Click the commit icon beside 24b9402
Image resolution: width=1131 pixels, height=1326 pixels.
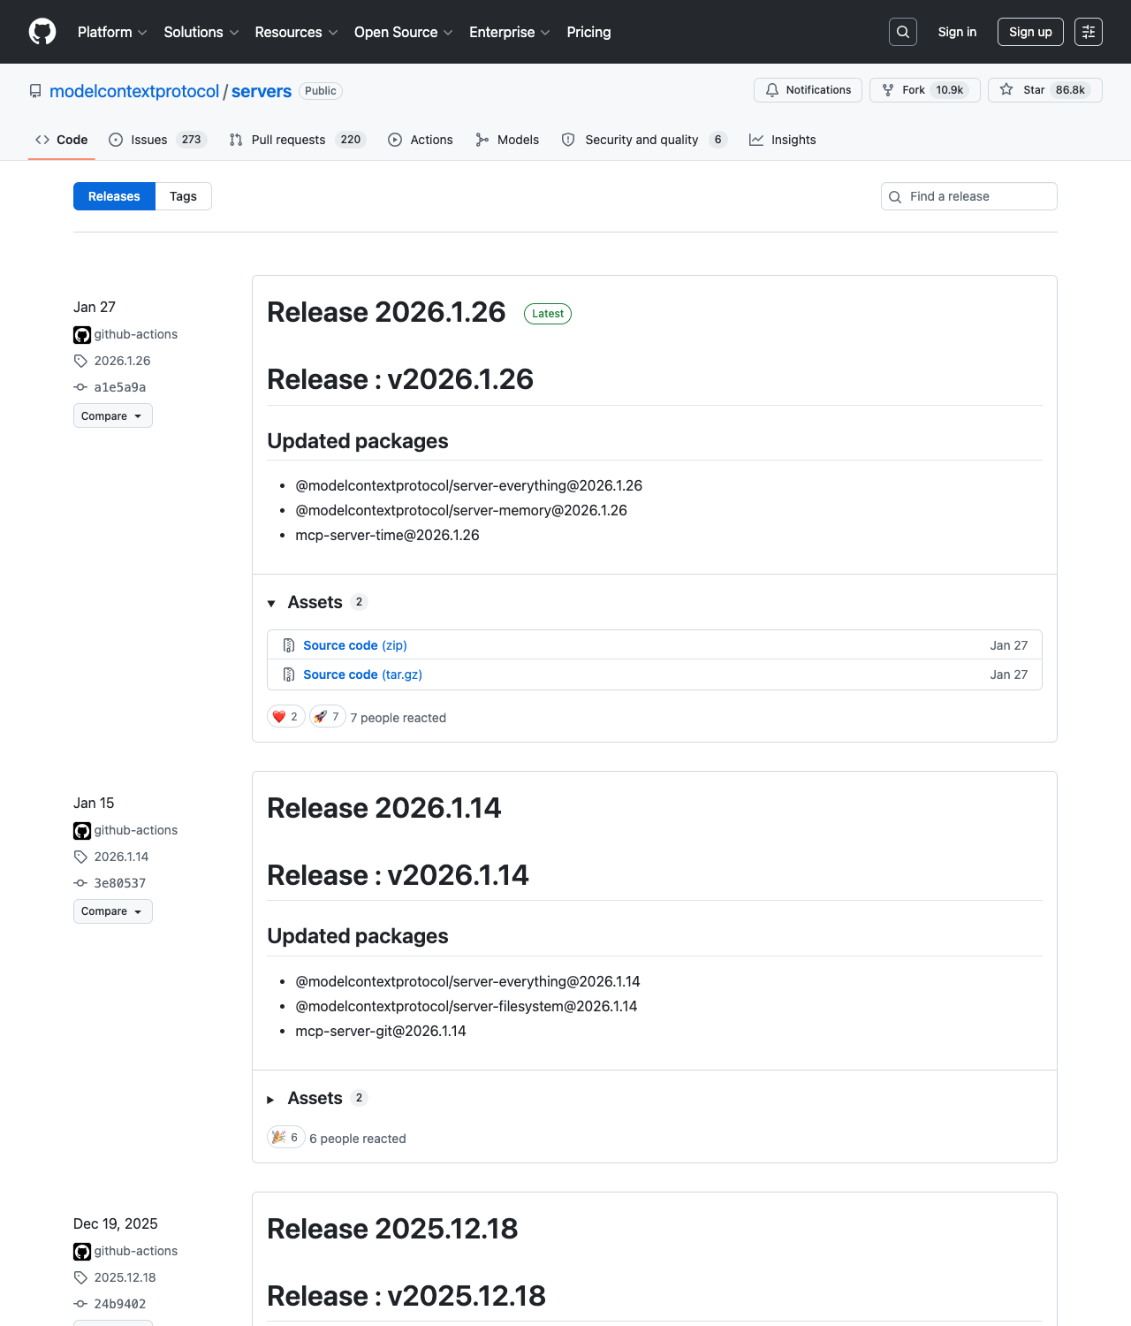click(x=80, y=1304)
